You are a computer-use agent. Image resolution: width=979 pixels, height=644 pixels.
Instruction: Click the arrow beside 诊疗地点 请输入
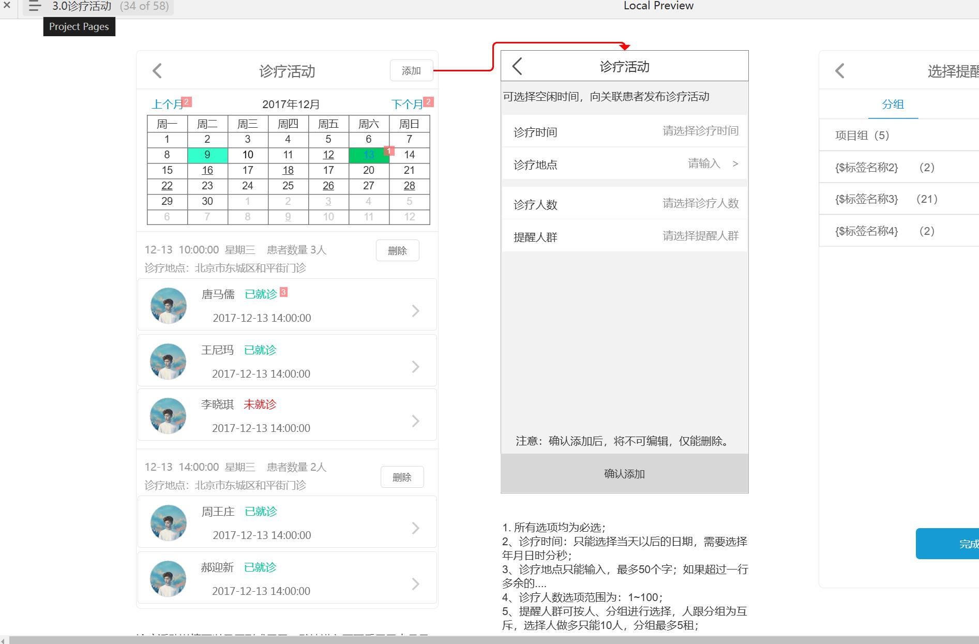735,164
